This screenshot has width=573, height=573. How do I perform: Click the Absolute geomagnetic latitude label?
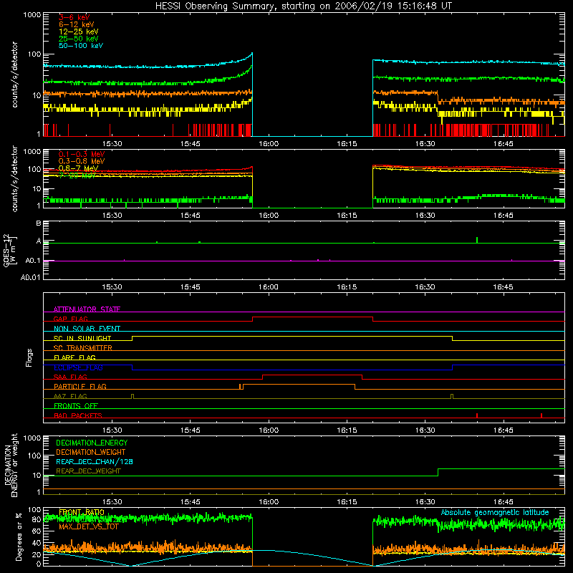point(495,512)
